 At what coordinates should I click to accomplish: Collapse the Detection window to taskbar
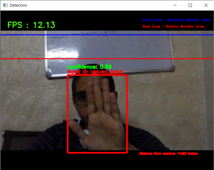[175, 5]
